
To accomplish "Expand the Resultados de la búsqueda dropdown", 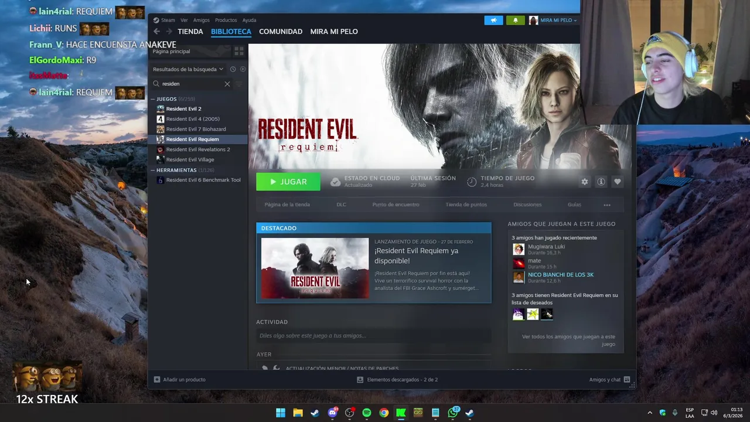I will click(188, 69).
